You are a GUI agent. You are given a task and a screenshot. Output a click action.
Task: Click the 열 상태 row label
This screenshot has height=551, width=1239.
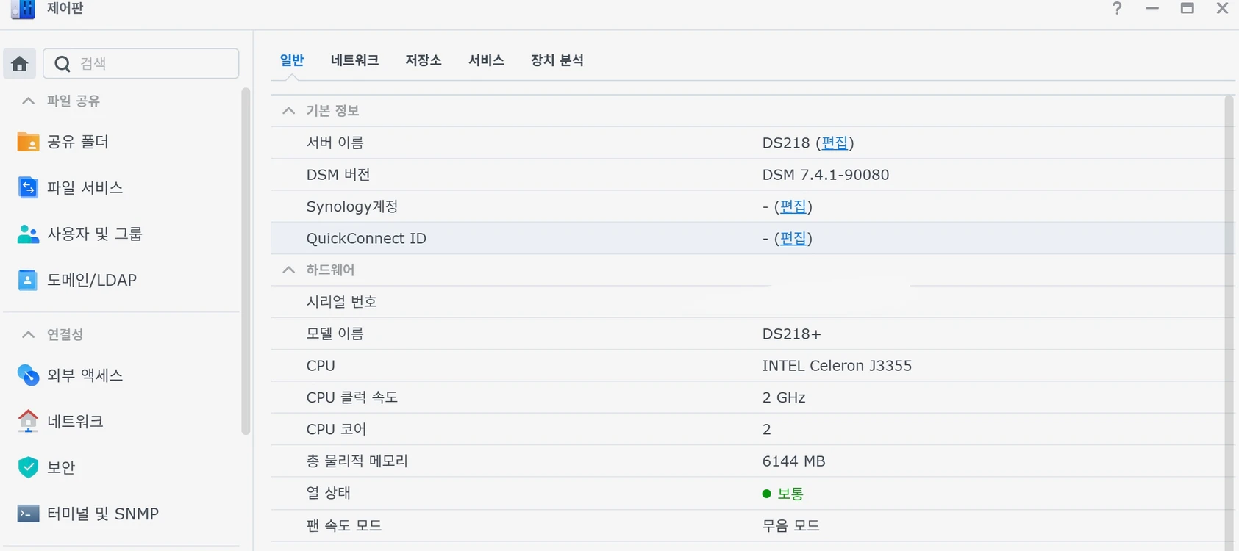pos(328,493)
